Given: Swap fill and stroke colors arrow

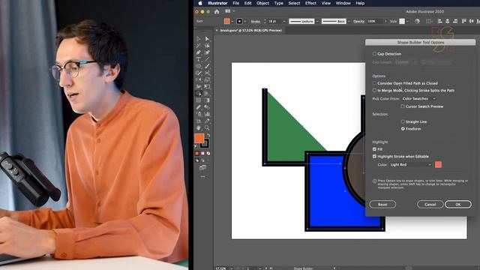Looking at the screenshot, I should (x=208, y=135).
